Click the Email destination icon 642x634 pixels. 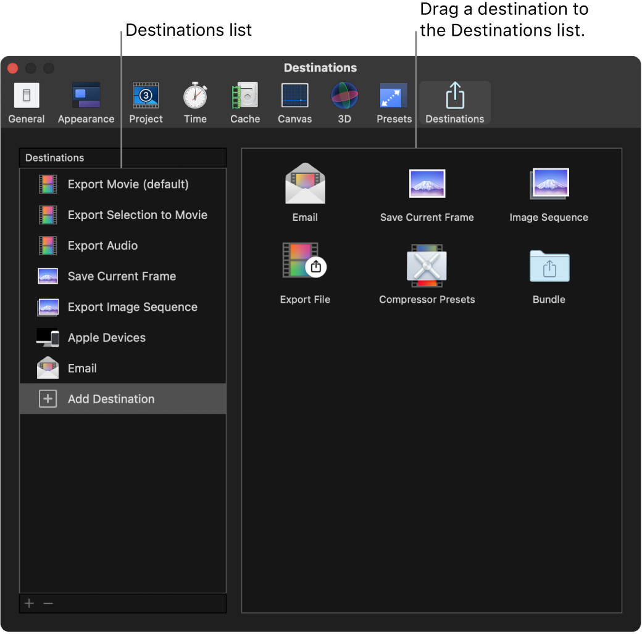pyautogui.click(x=305, y=183)
